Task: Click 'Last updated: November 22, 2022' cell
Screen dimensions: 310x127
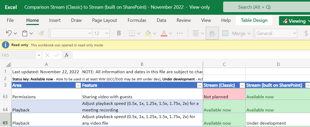Action: (47, 72)
